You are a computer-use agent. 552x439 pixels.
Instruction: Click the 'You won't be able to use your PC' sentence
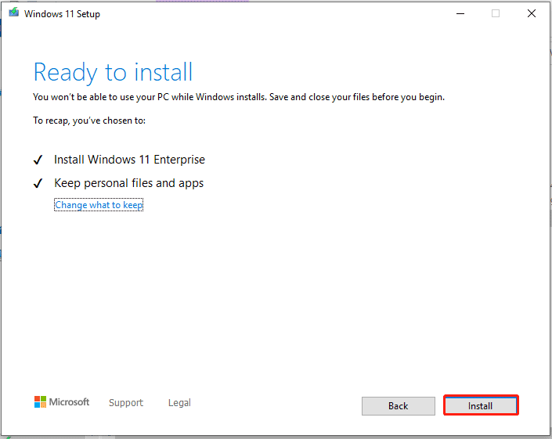[x=239, y=97]
